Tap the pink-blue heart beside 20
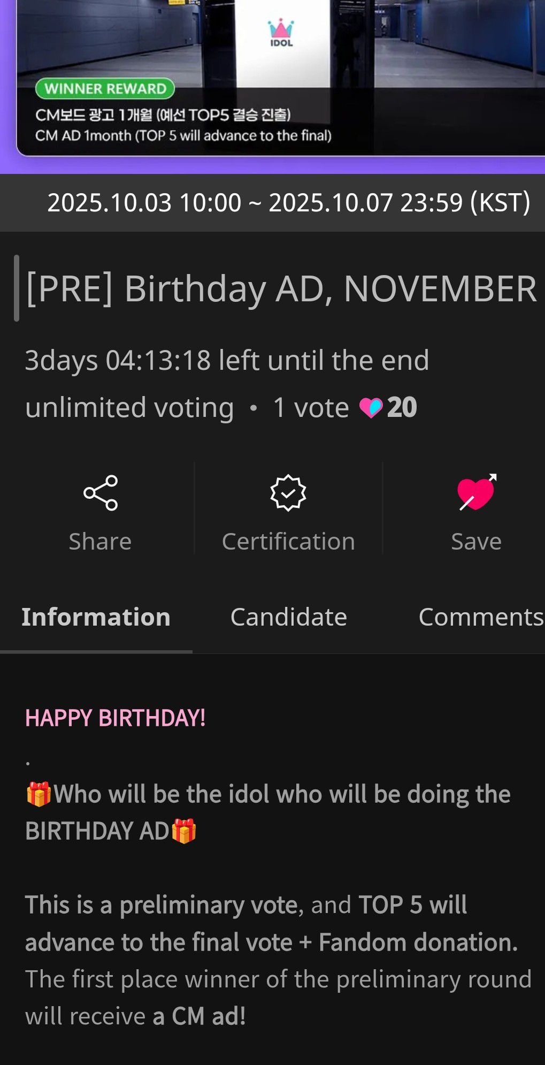This screenshot has width=545, height=1065. coord(371,408)
